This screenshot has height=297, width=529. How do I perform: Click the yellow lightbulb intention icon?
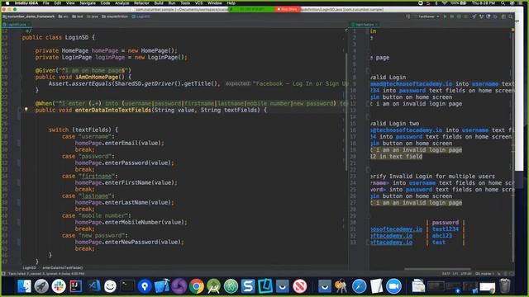coord(26,109)
